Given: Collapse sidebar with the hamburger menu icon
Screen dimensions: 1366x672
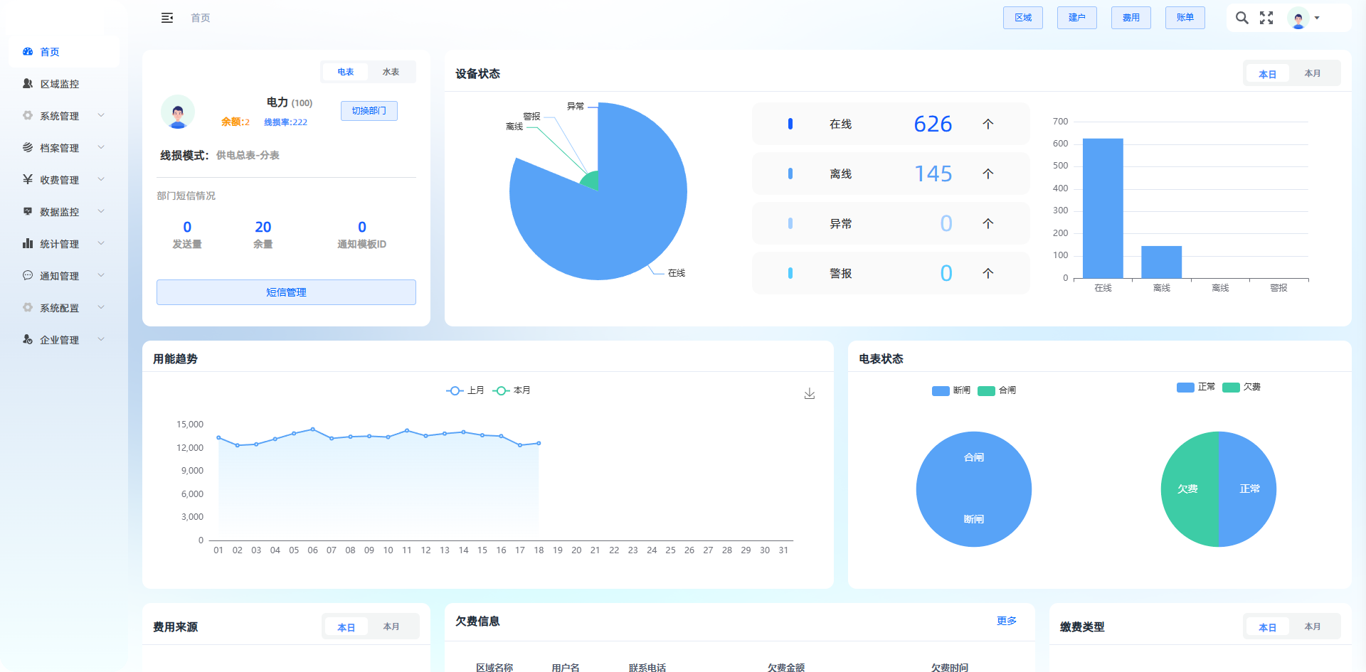Looking at the screenshot, I should point(167,18).
